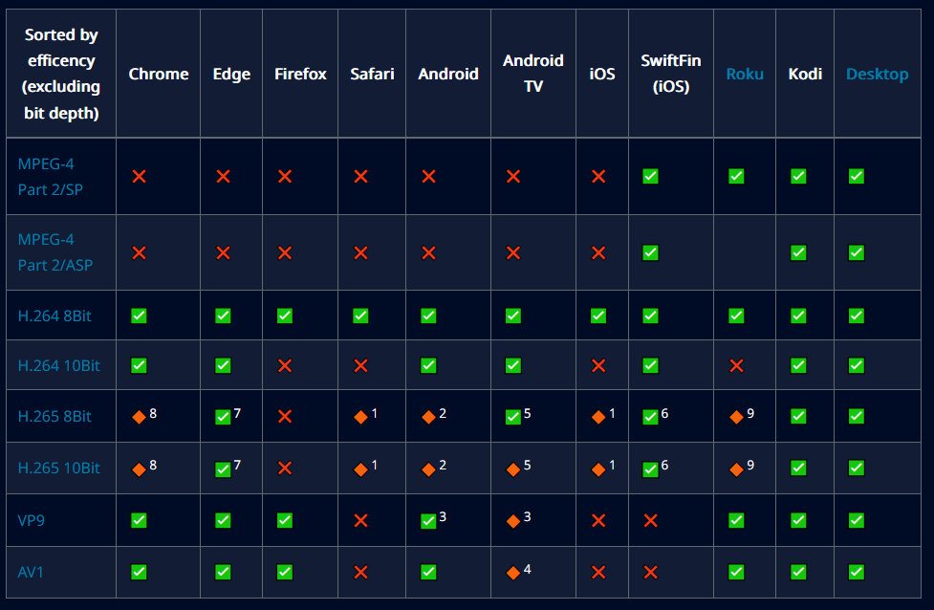Open the Desktop column header link

(877, 74)
